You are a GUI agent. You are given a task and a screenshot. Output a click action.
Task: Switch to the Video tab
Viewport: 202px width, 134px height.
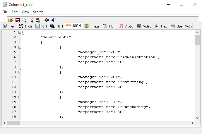(x=144, y=26)
